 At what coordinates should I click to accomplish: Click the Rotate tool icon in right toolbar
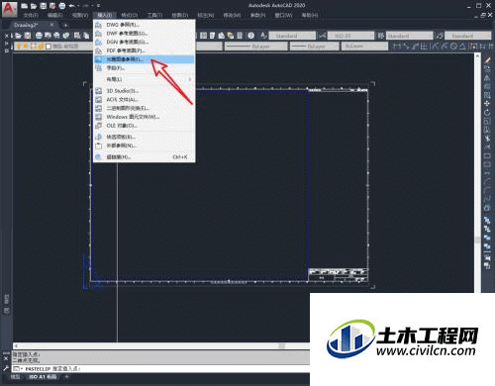(x=487, y=113)
